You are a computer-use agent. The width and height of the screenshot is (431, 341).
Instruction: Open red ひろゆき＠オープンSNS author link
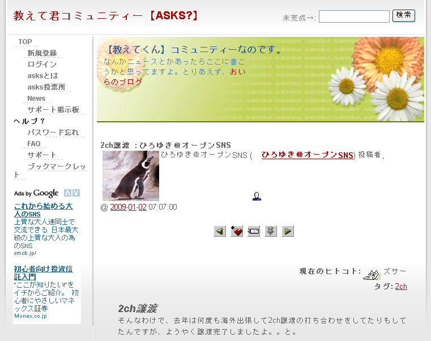(308, 155)
